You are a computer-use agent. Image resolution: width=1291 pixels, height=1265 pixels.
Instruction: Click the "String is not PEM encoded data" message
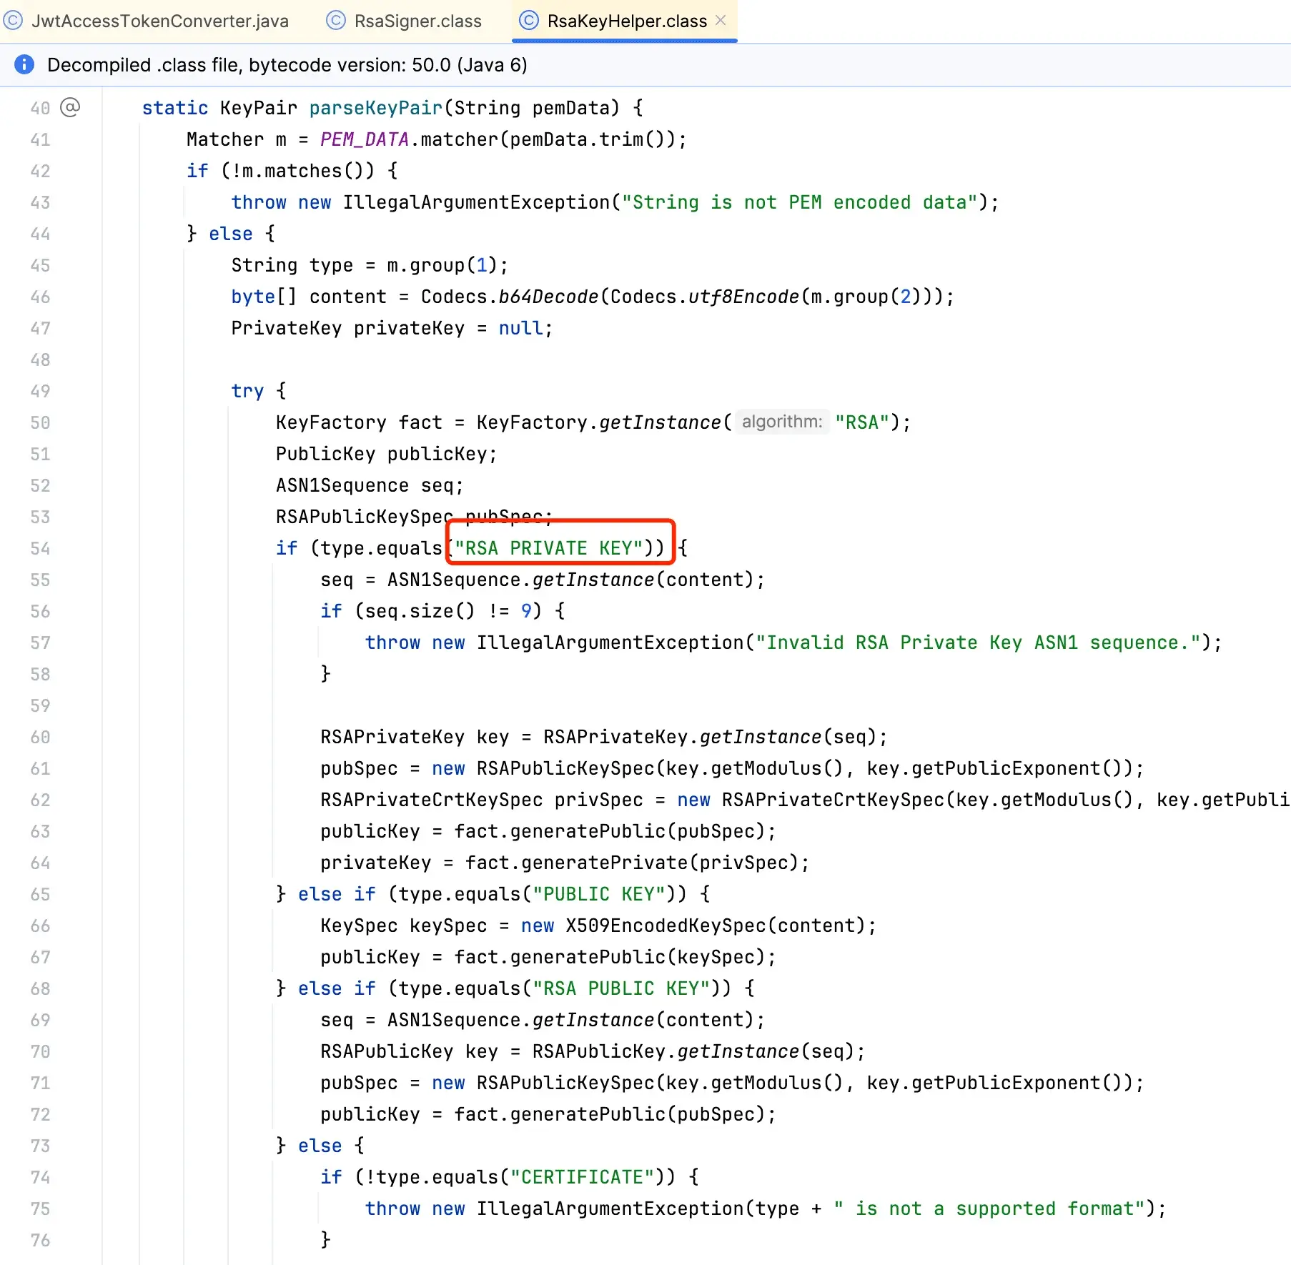[x=799, y=202]
